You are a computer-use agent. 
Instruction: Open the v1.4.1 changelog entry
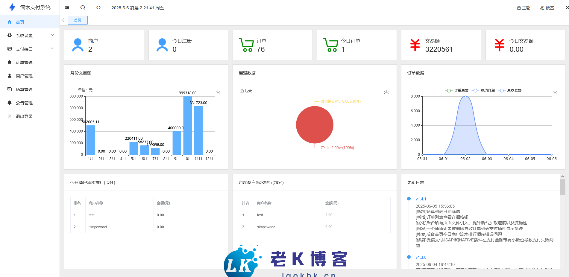point(421,199)
